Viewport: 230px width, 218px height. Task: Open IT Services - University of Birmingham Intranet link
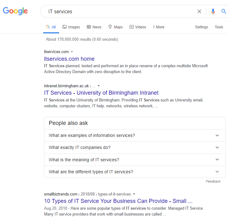[101, 93]
